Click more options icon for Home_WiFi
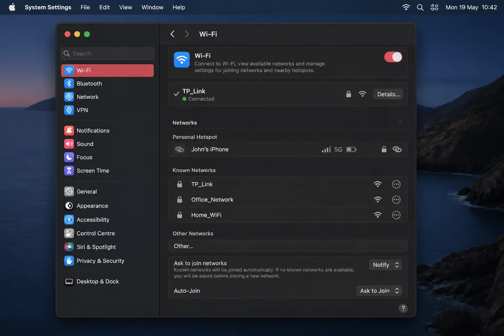The height and width of the screenshot is (336, 504). point(396,215)
